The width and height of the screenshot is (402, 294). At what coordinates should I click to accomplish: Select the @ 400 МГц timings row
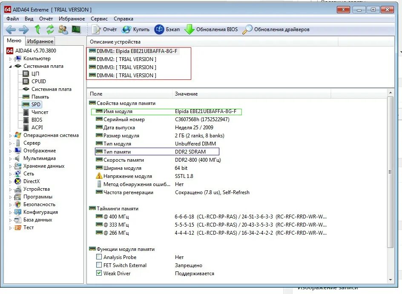tap(211, 217)
